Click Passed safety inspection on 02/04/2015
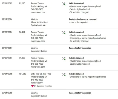Viewport: 118px width, 99px height. click(80, 93)
